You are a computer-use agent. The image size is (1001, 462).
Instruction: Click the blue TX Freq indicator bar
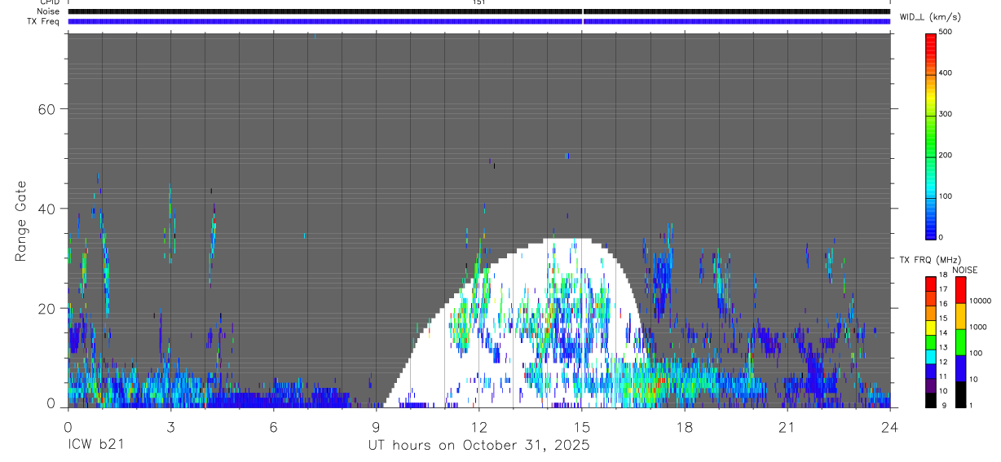[x=478, y=21]
